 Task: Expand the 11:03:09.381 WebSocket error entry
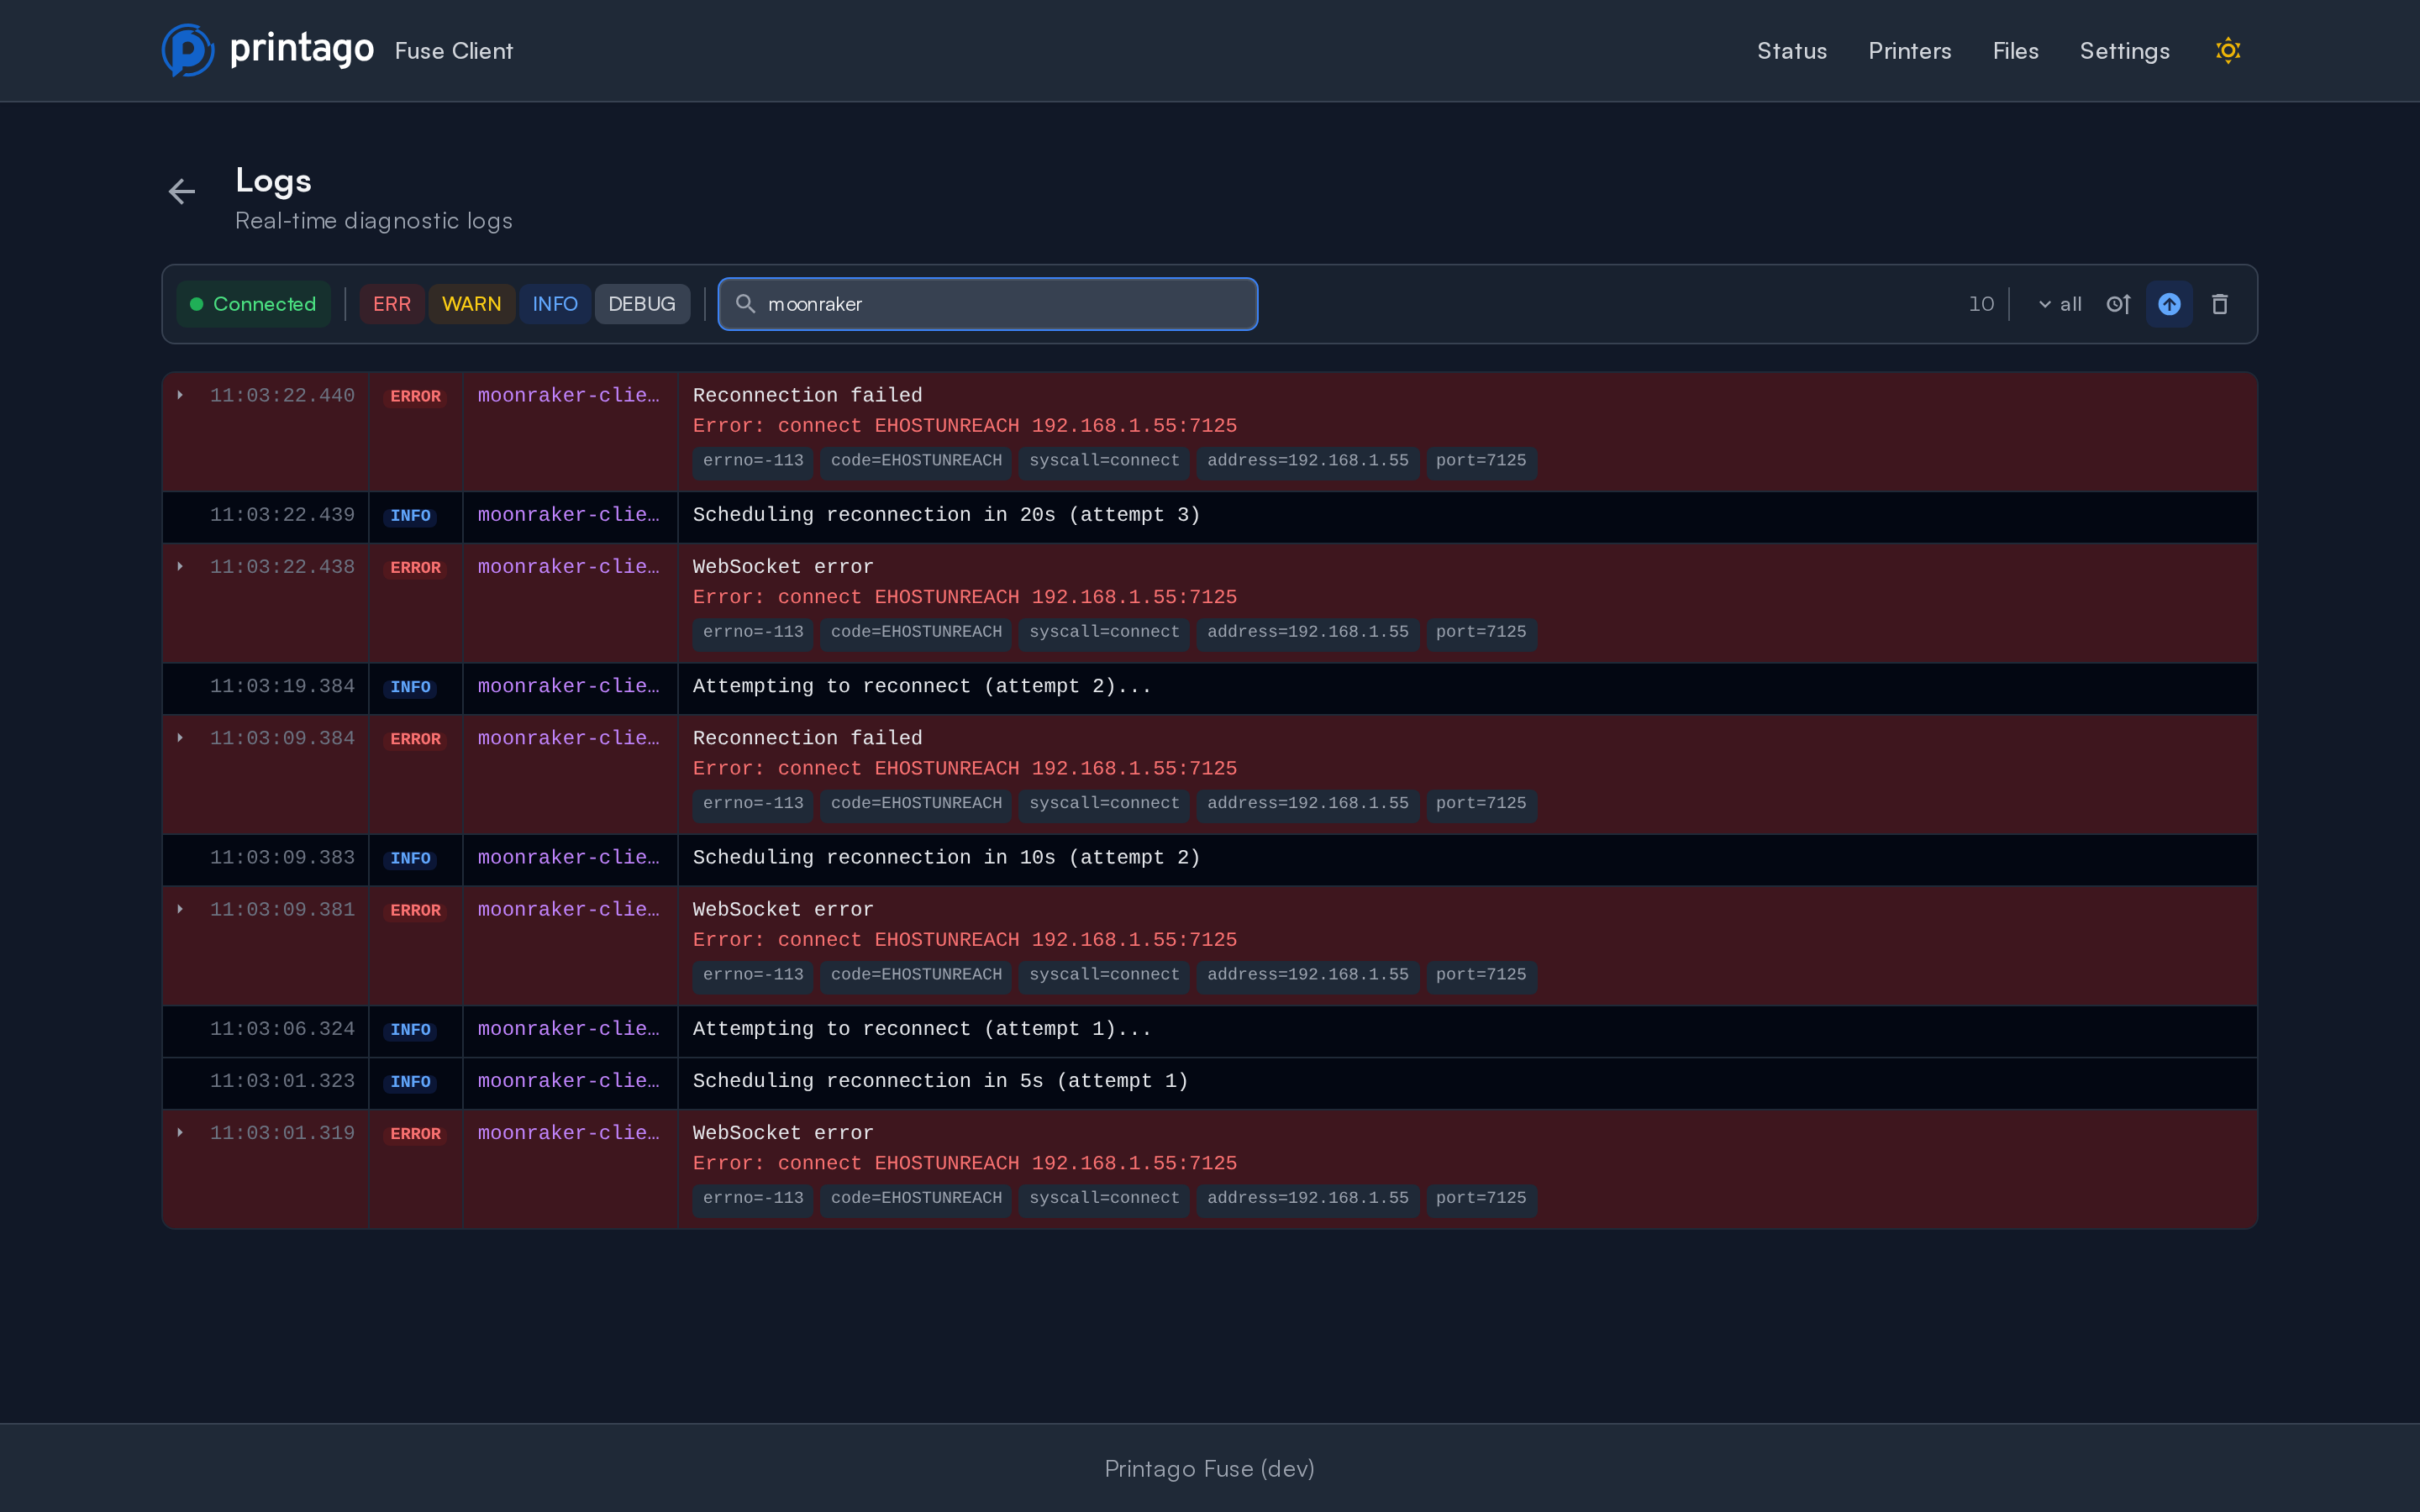tap(180, 909)
